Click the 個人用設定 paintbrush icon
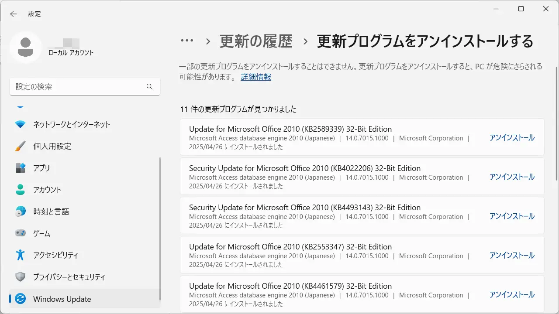This screenshot has height=314, width=559. coord(20,146)
